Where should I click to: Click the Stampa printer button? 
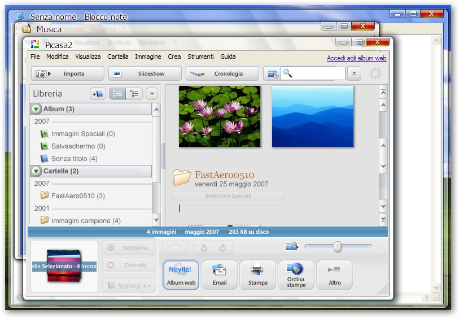tap(257, 275)
